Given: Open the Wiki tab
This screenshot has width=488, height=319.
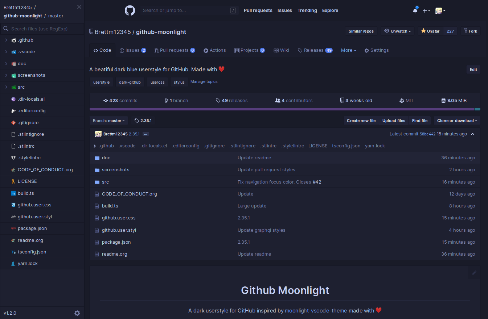Looking at the screenshot, I should (281, 50).
